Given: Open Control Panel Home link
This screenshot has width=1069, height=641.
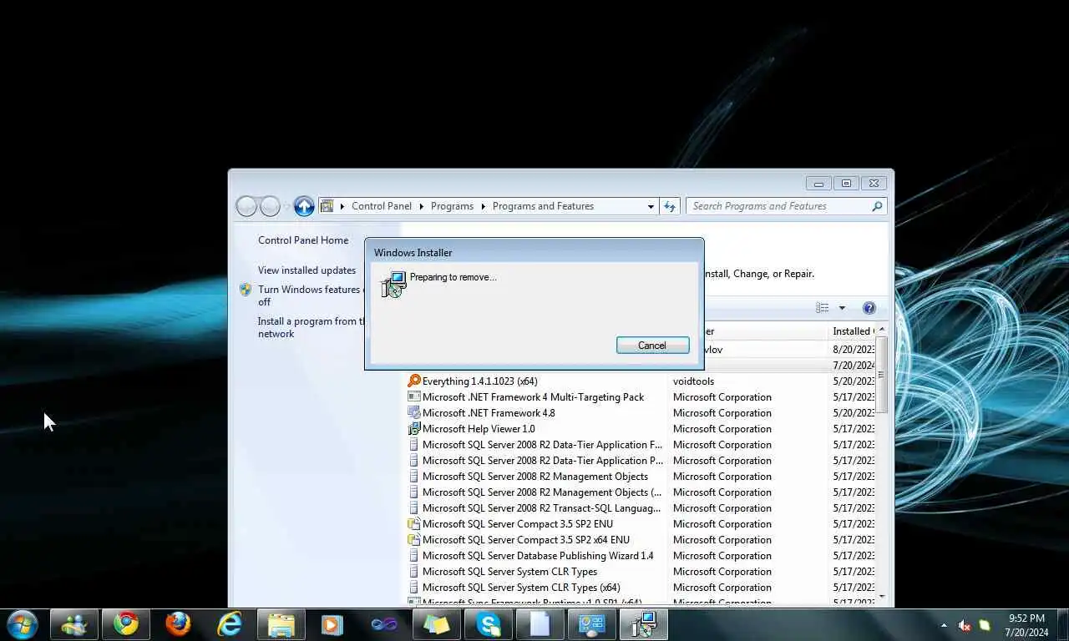Looking at the screenshot, I should click(x=303, y=240).
